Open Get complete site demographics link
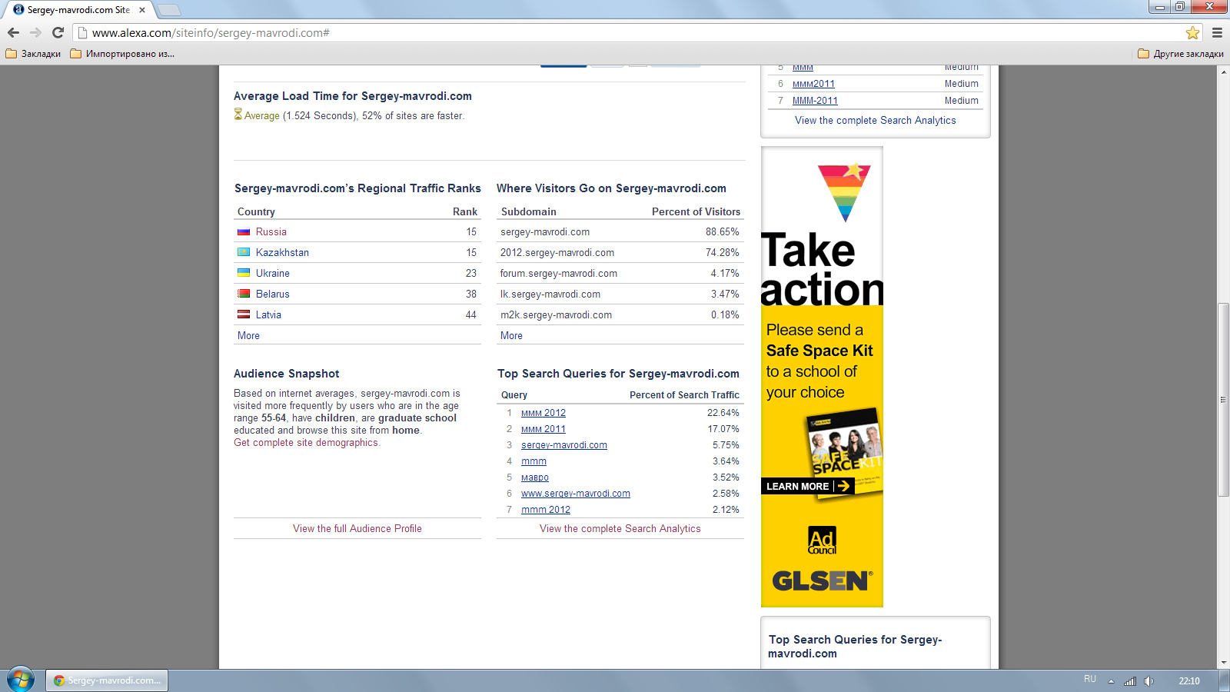Viewport: 1230px width, 692px height. 307,442
